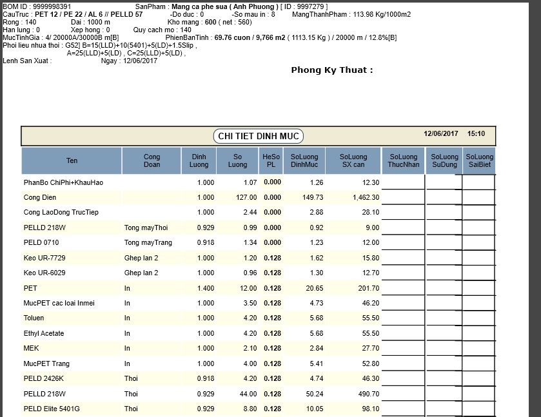Select the 1,462.30 value in Cong Dien row
Viewport: 541px width, 417px height.
click(x=366, y=198)
